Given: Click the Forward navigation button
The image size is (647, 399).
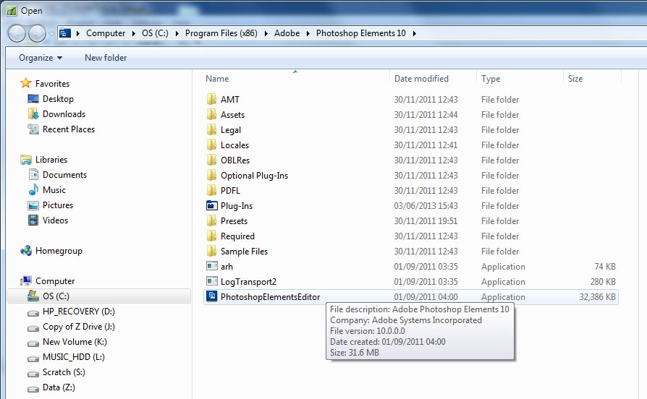Looking at the screenshot, I should 37,33.
